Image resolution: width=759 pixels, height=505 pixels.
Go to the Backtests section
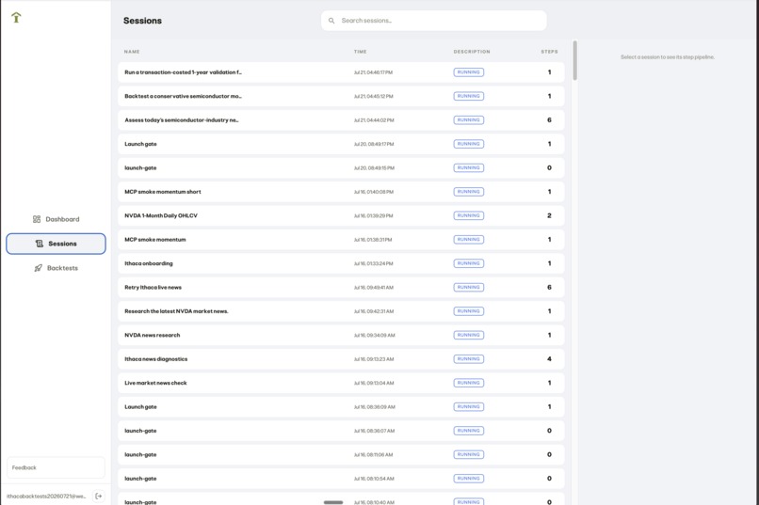56,268
